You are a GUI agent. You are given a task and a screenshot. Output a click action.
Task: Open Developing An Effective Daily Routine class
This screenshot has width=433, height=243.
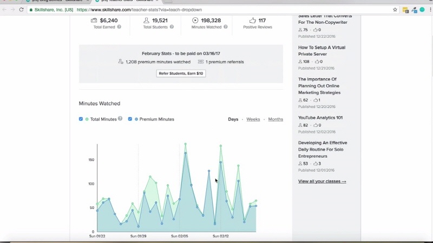click(x=323, y=150)
